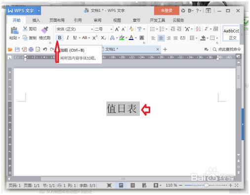Open a new document tab with plus

(x=165, y=49)
